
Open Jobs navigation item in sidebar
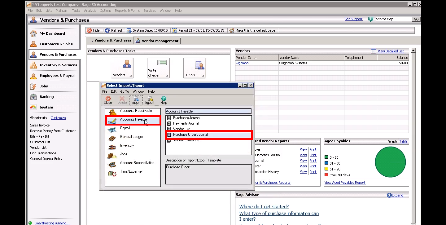44,86
